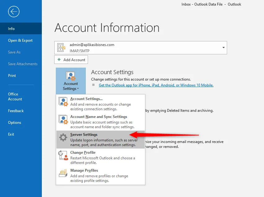Open Outlook Options from sidebar
This screenshot has height=197, width=264.
pyautogui.click(x=21, y=123)
